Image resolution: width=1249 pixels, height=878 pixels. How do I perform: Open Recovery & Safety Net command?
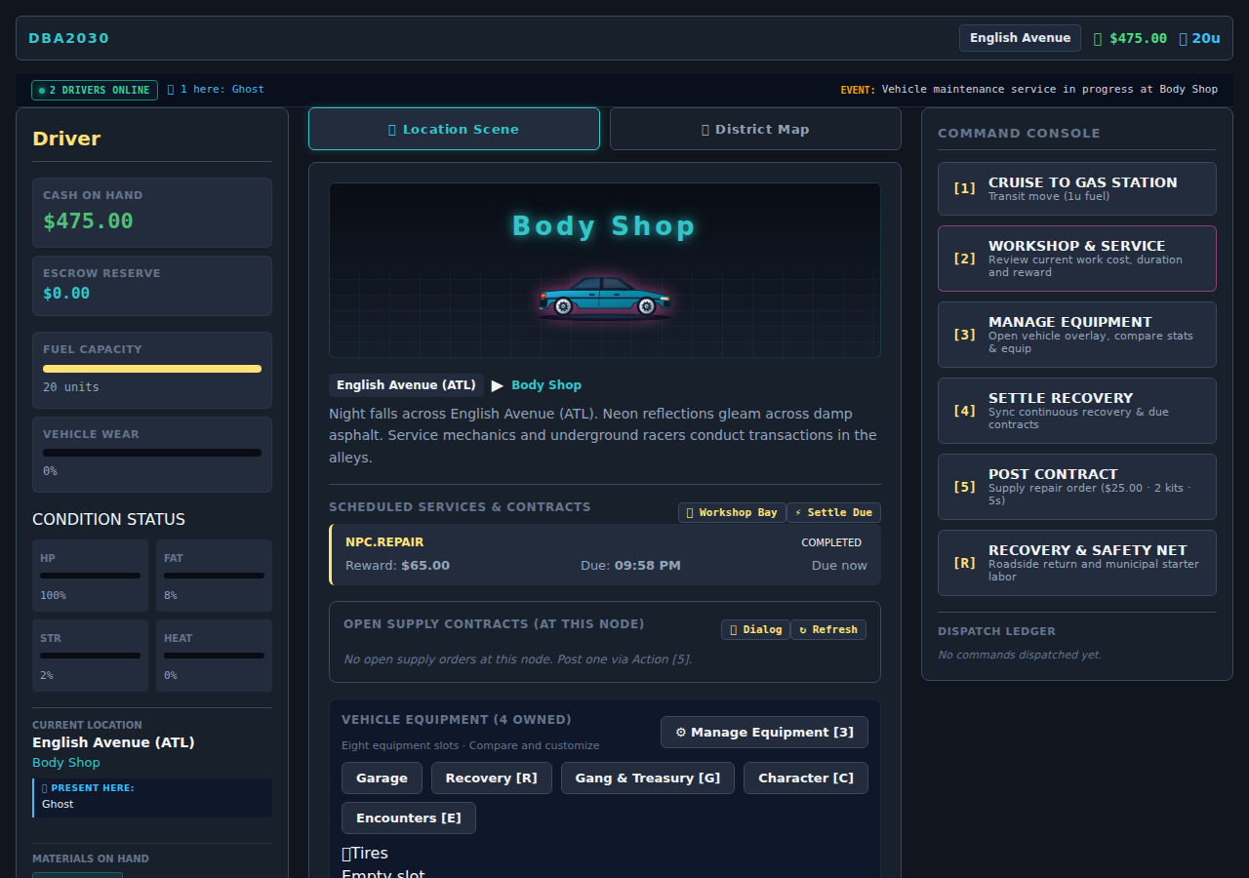tap(1077, 563)
